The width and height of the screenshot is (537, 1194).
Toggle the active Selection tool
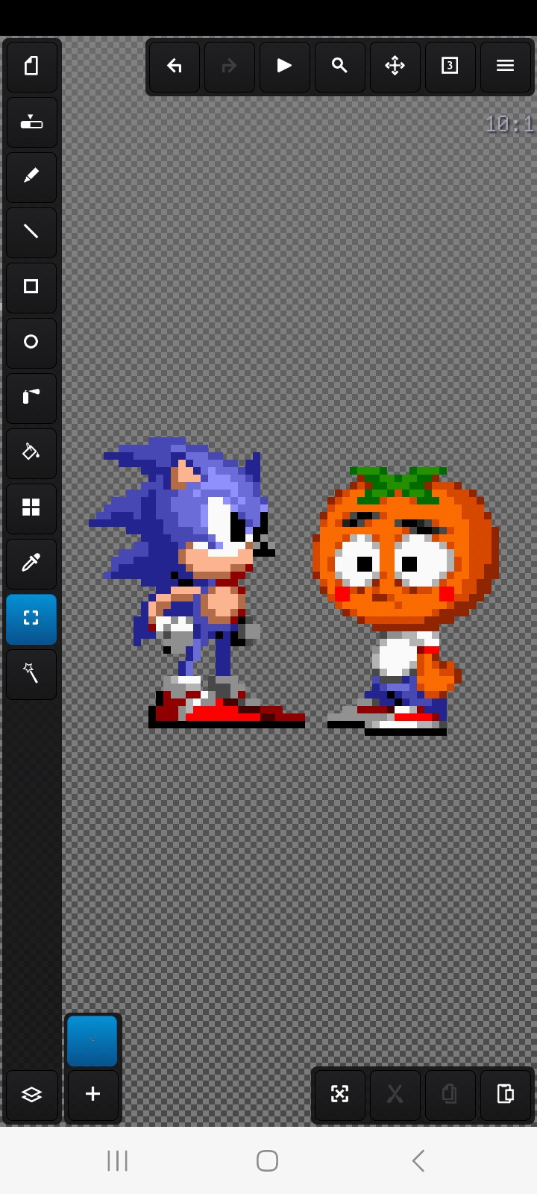[31, 619]
